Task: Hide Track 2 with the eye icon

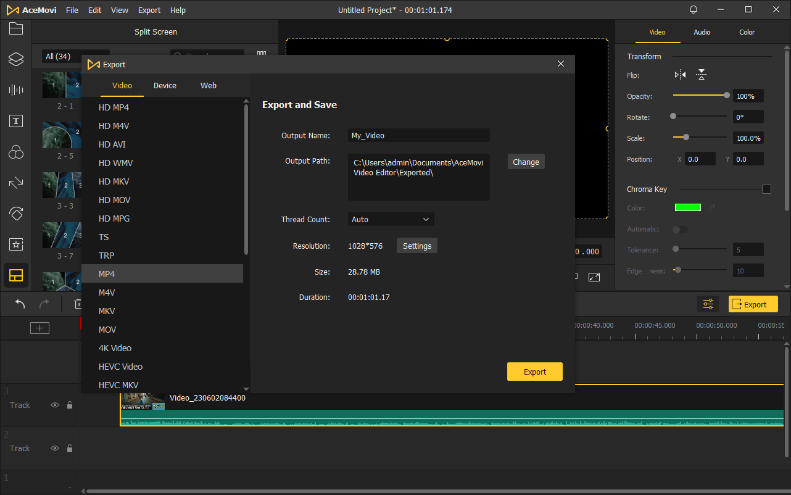Action: 55,448
